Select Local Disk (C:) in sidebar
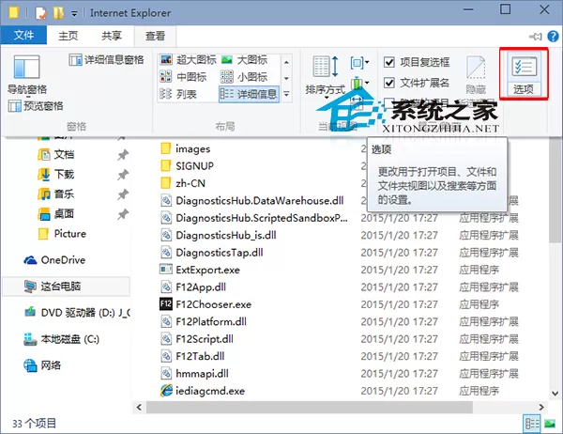This screenshot has width=563, height=434. (x=61, y=339)
